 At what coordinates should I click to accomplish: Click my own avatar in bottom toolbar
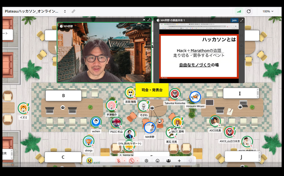point(89,161)
